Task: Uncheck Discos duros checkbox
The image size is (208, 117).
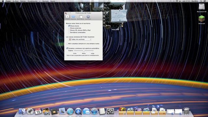Action: (69, 26)
